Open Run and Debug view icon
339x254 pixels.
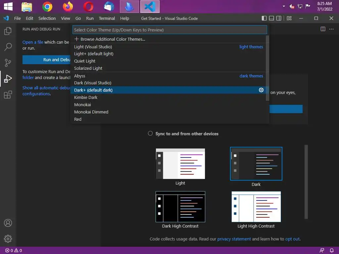[x=8, y=79]
